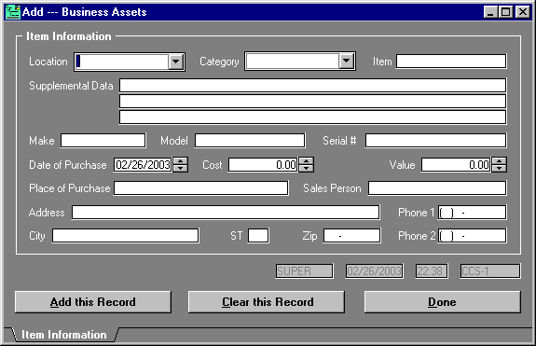
Task: Click the Serial # input field
Action: coord(435,141)
